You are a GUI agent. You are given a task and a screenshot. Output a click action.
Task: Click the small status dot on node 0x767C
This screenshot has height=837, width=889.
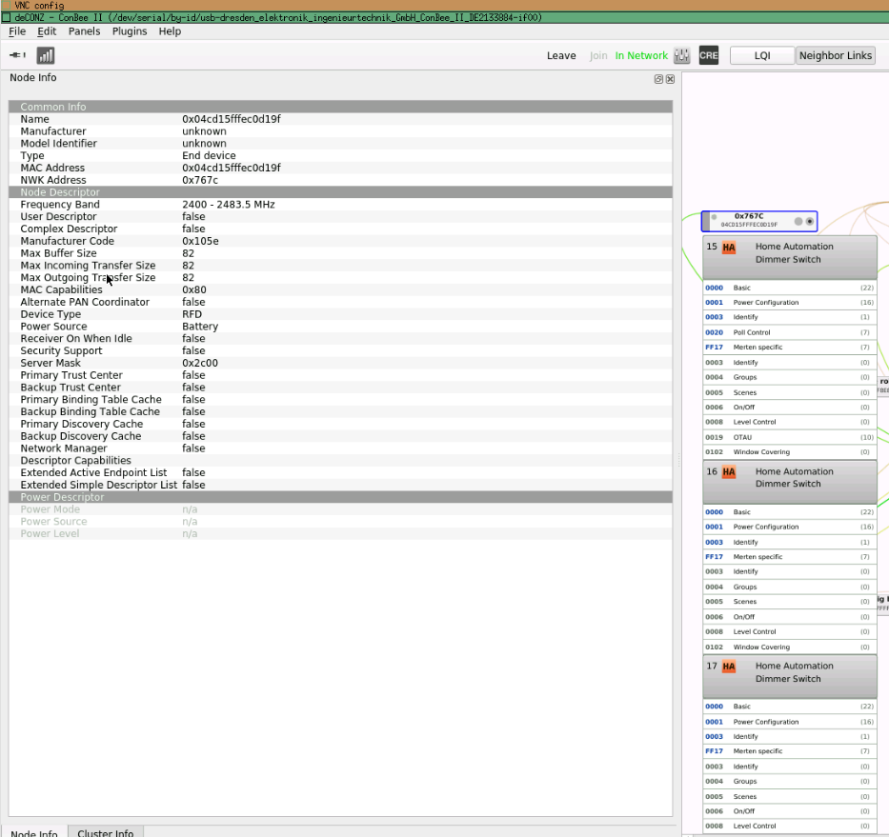pos(714,217)
